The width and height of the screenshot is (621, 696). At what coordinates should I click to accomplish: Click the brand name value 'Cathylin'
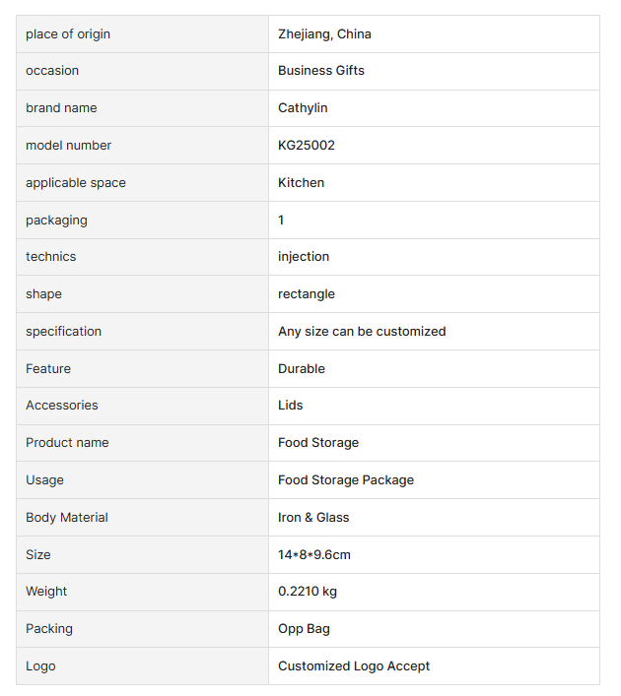tap(303, 108)
